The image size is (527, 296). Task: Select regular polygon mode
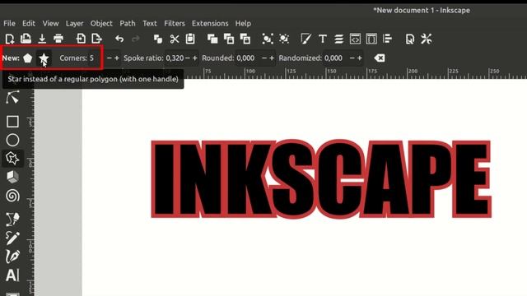click(27, 58)
